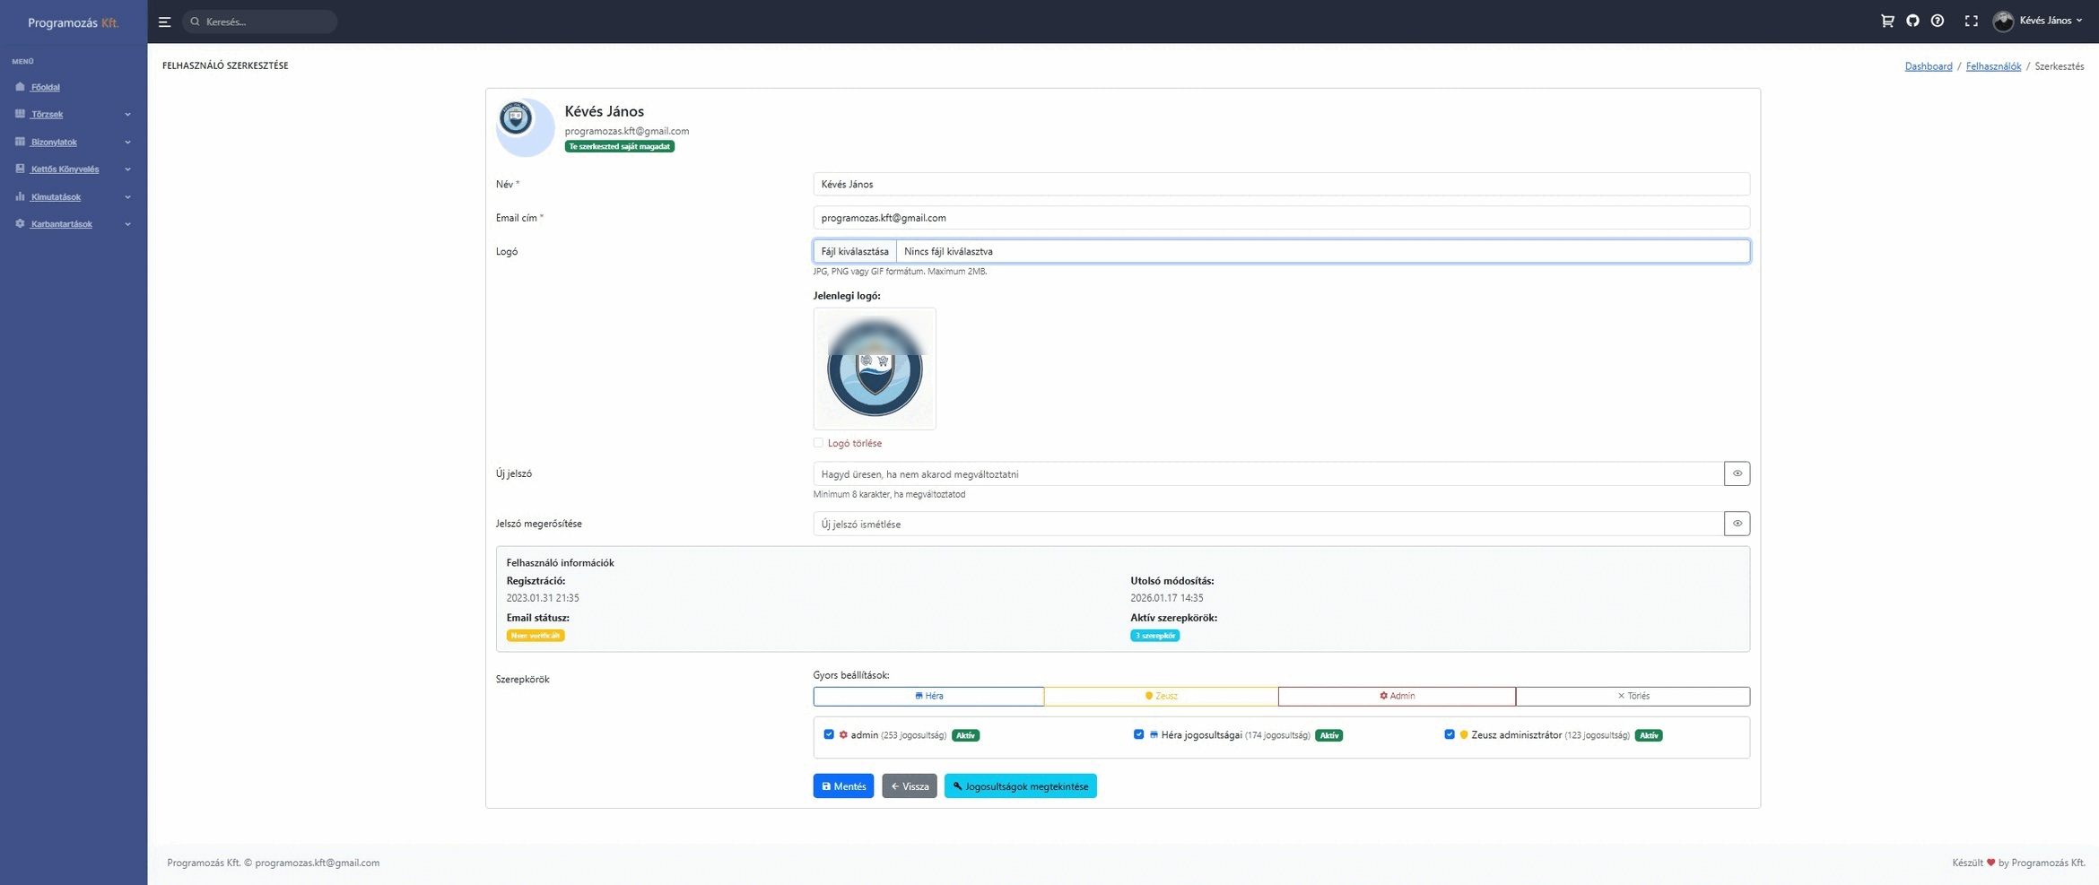Screen dimensions: 2099x885
Task: Open the Kimutatások menu item
Action: [56, 196]
